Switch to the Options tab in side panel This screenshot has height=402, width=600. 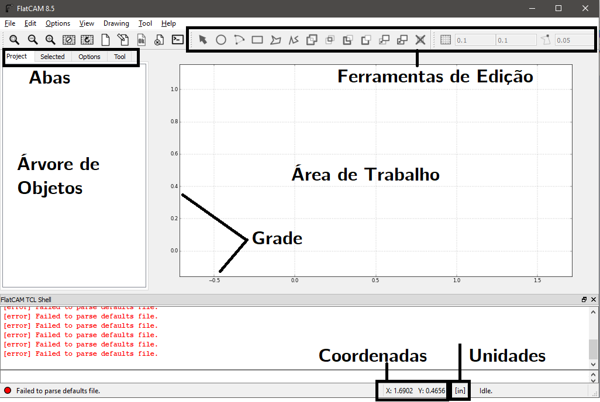point(89,57)
